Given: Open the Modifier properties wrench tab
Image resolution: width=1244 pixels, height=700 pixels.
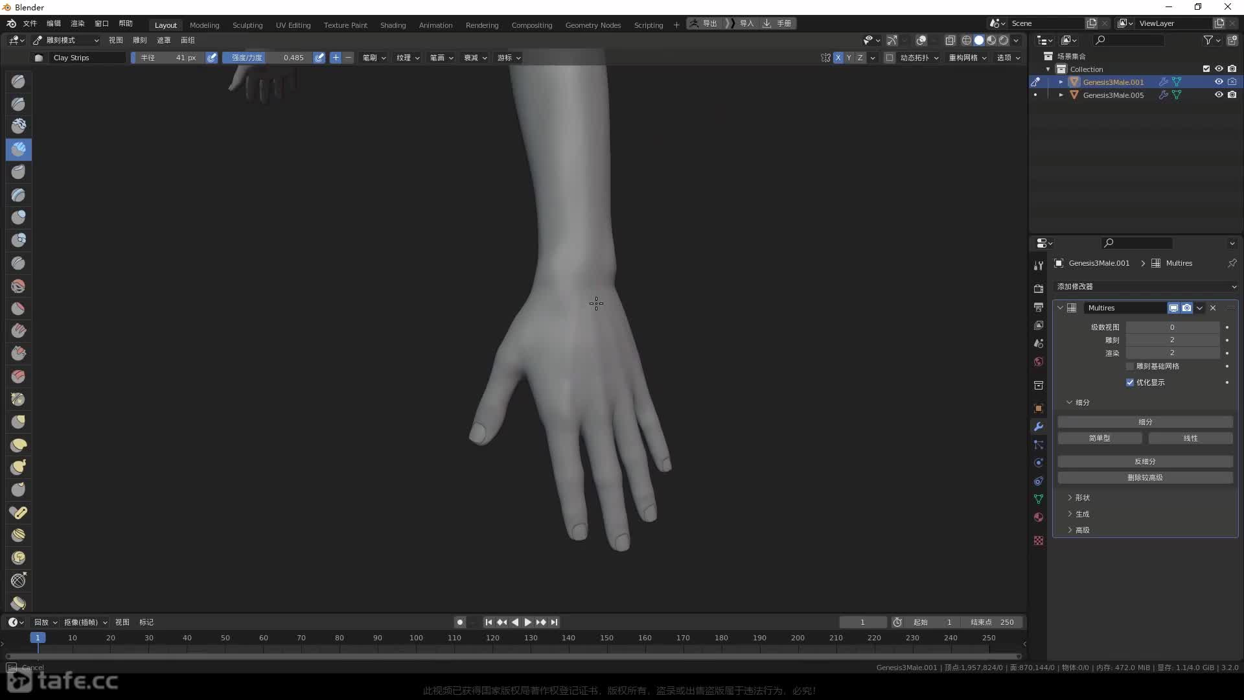Looking at the screenshot, I should click(x=1039, y=426).
